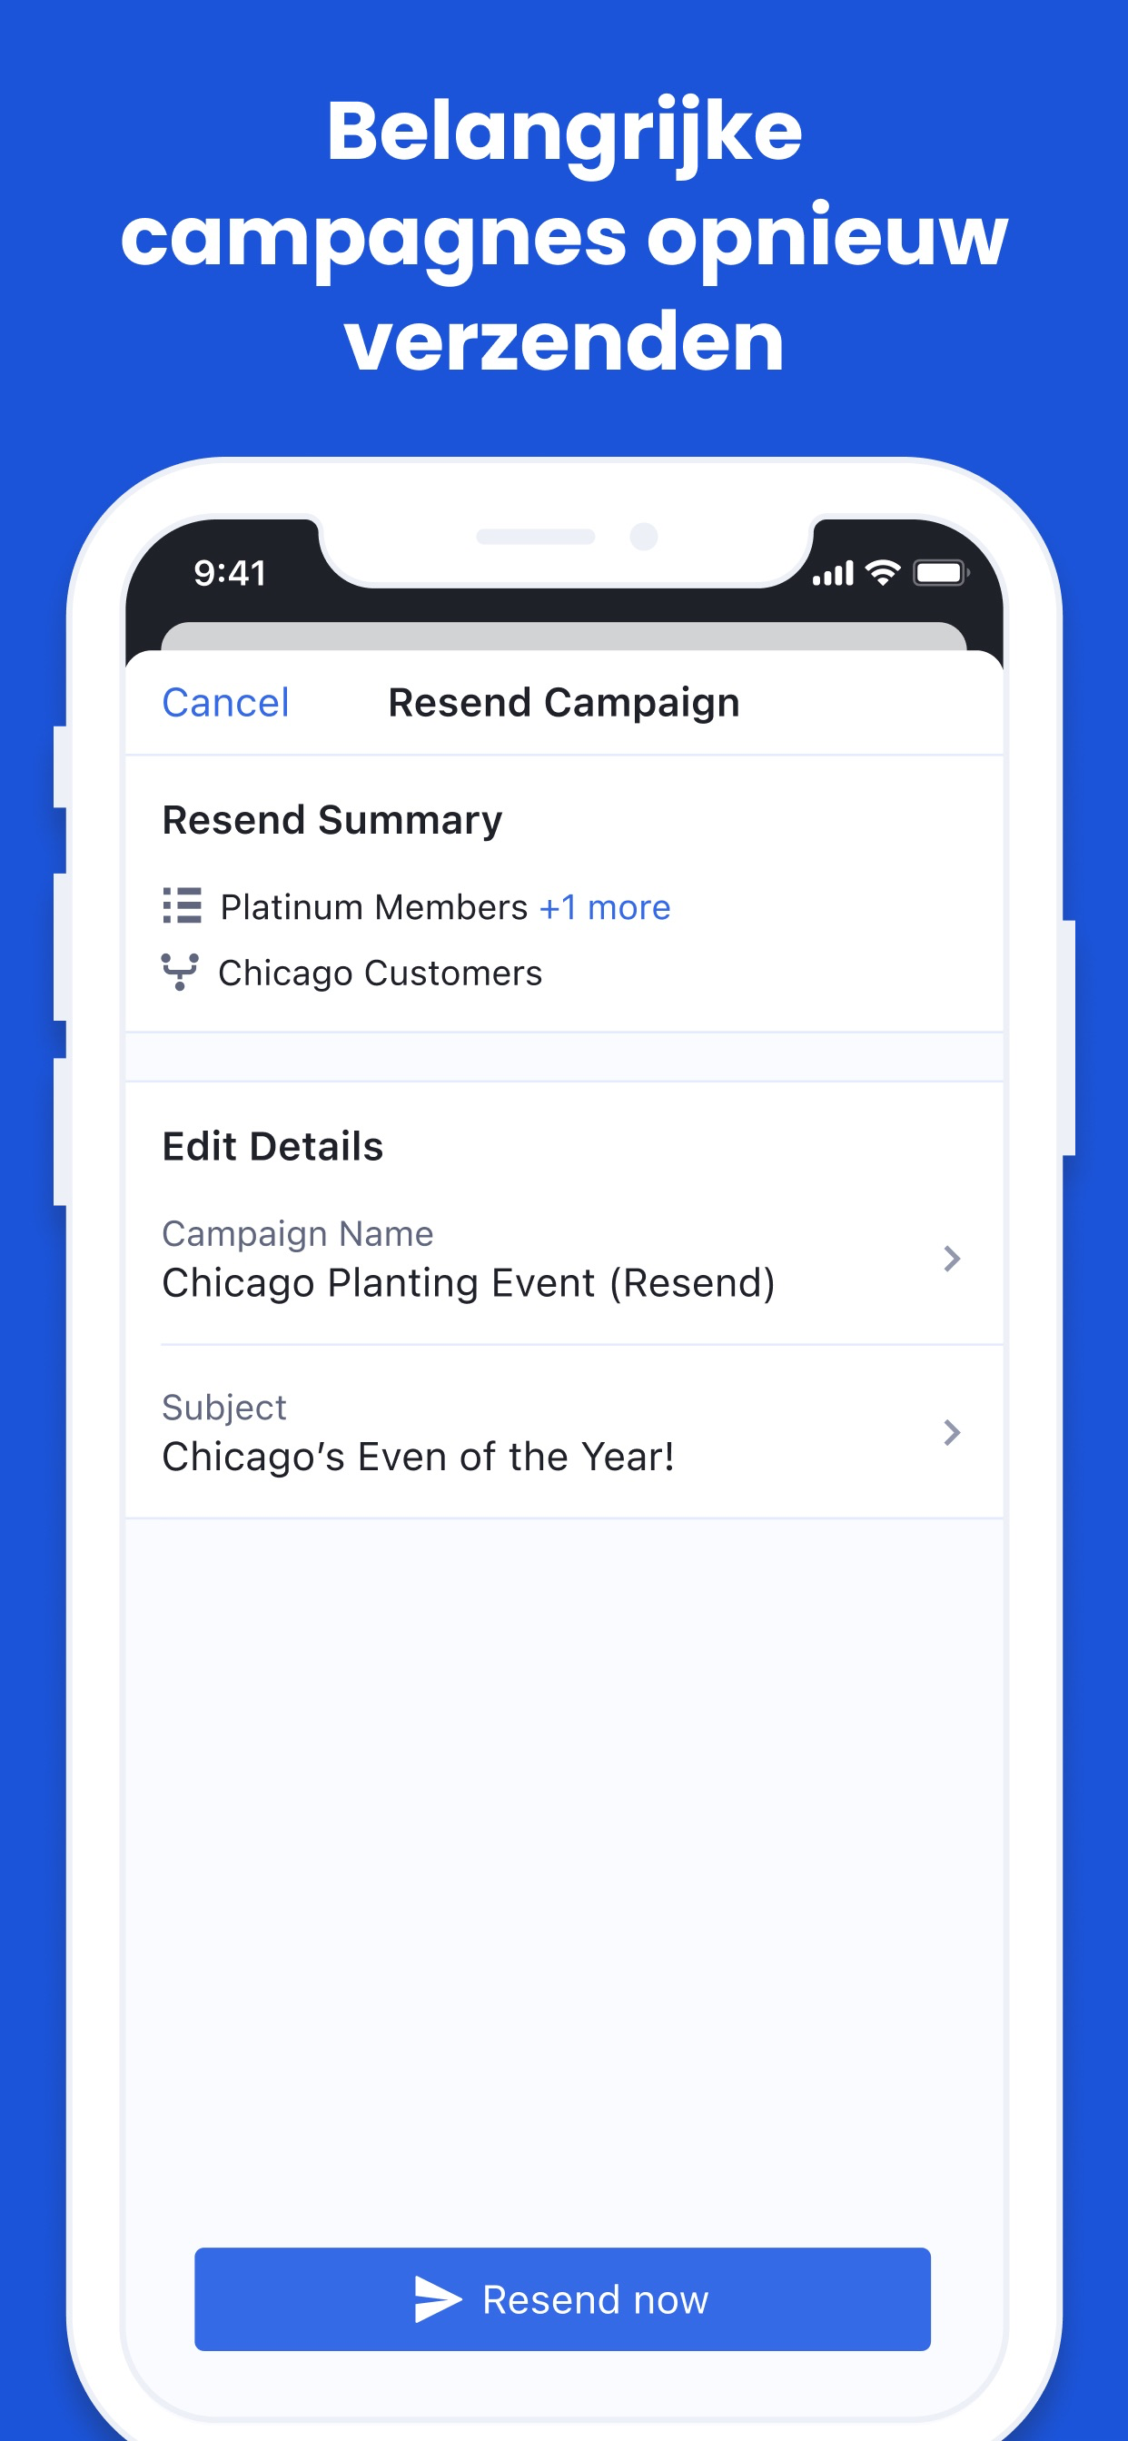The width and height of the screenshot is (1128, 2441).
Task: Tap the Resend now button
Action: pos(562,2300)
